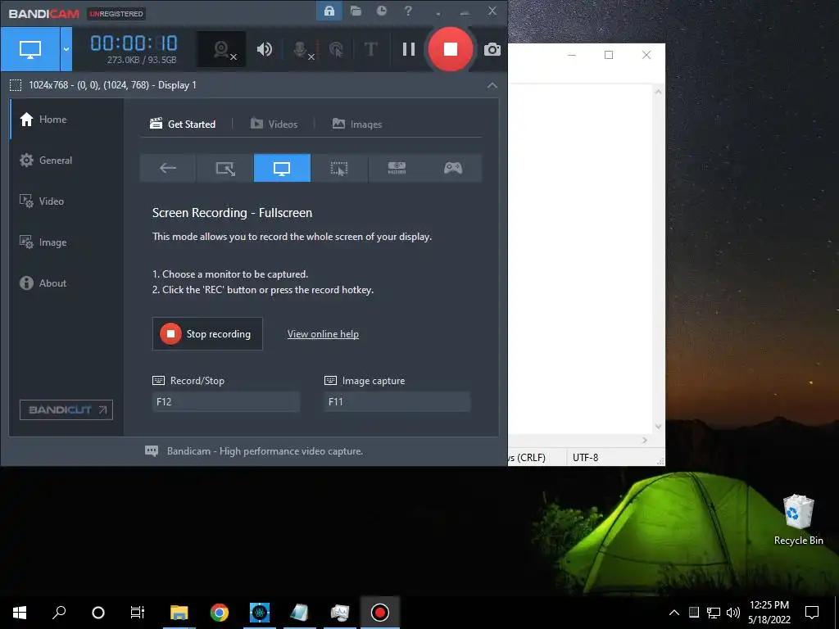Click the Stop recording button

click(x=207, y=334)
